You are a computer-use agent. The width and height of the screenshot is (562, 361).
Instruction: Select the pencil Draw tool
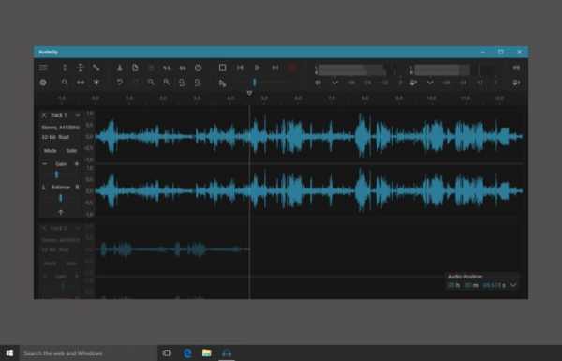tap(96, 68)
